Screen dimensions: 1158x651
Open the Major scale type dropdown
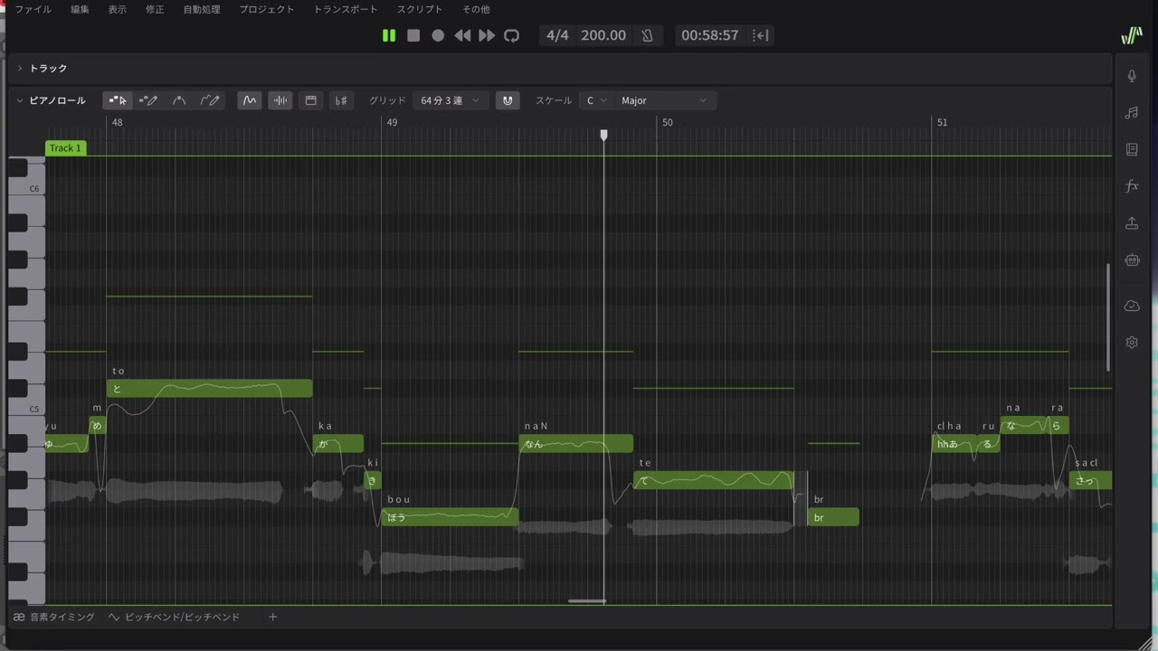664,100
